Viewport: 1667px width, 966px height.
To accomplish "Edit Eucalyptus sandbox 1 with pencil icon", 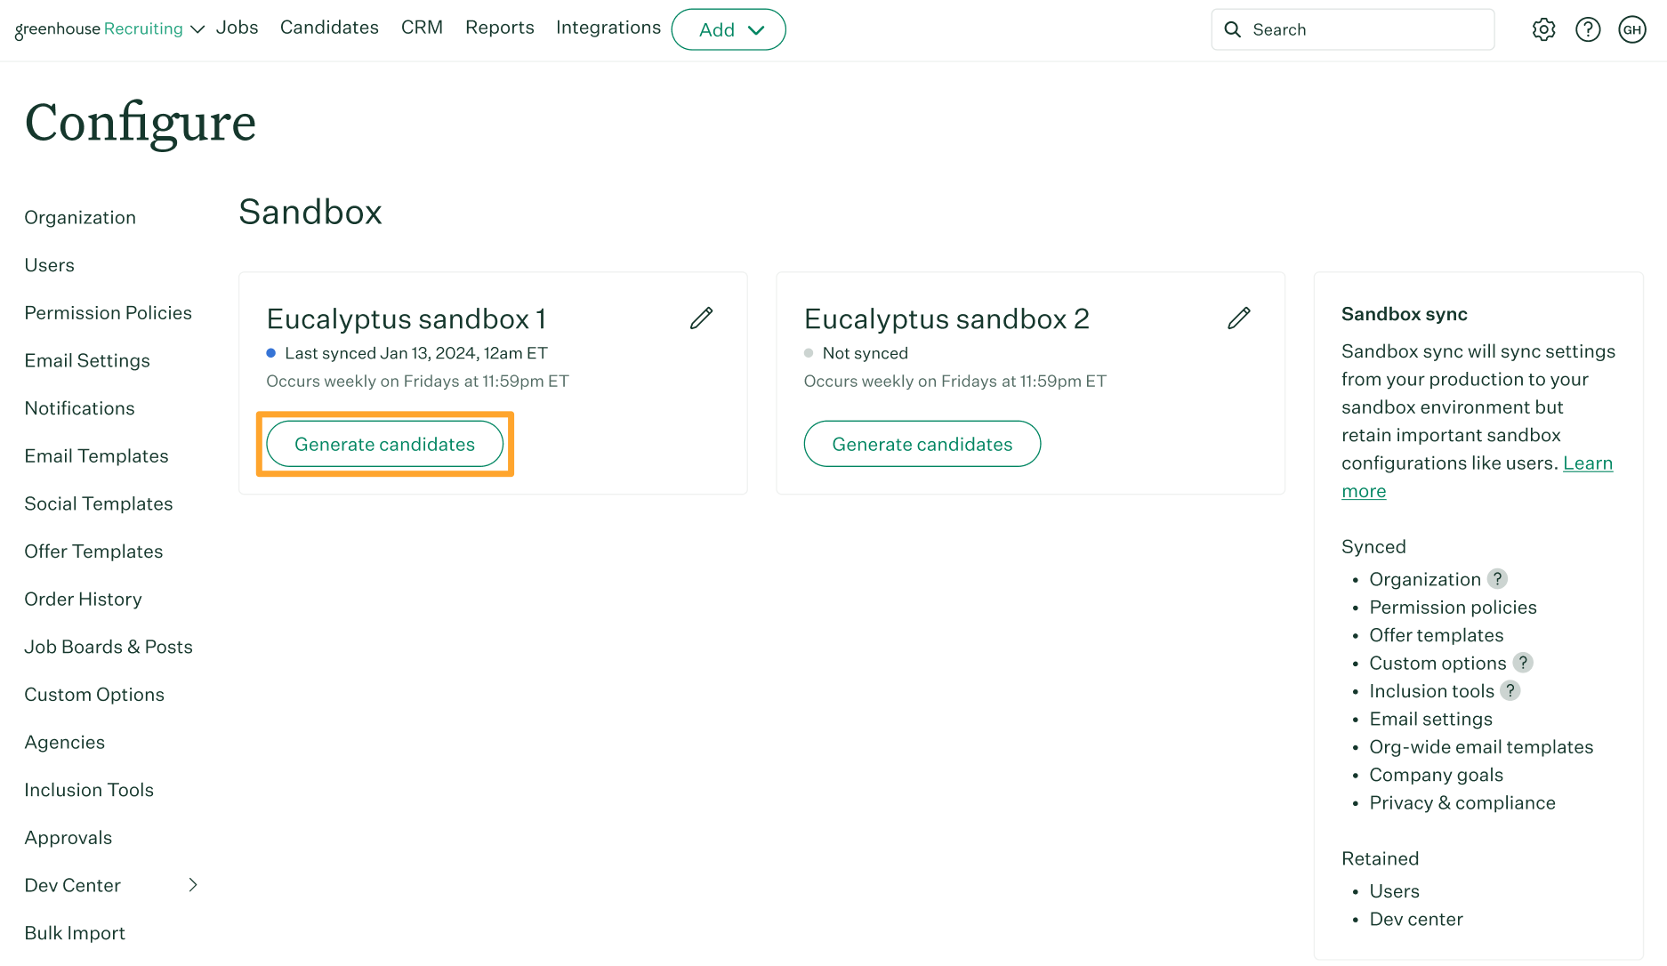I will [x=701, y=318].
